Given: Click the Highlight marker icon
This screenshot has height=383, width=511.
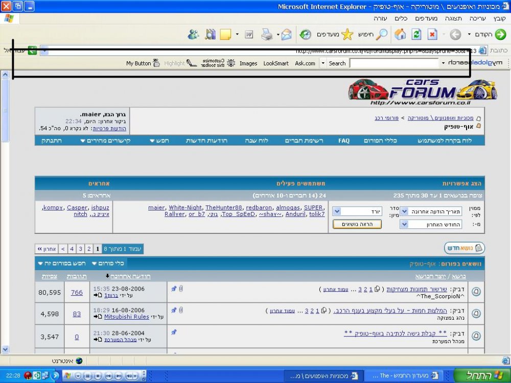Looking at the screenshot, I should click(x=192, y=63).
